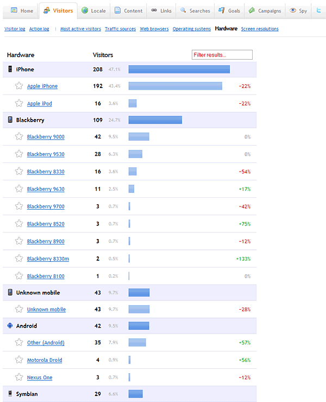Open the Spy tab
This screenshot has width=326, height=402.
pos(298,11)
